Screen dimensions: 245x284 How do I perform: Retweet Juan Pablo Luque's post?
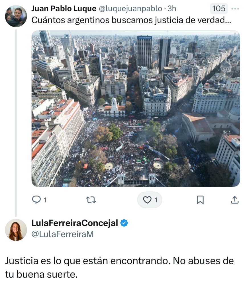[91, 200]
